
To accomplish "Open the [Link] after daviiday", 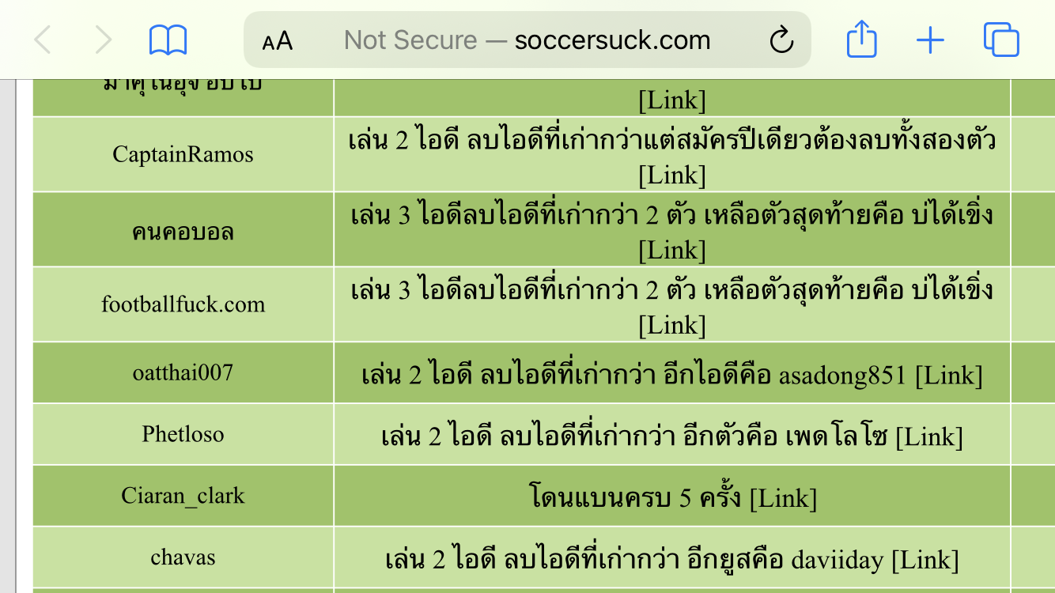I will (925, 561).
